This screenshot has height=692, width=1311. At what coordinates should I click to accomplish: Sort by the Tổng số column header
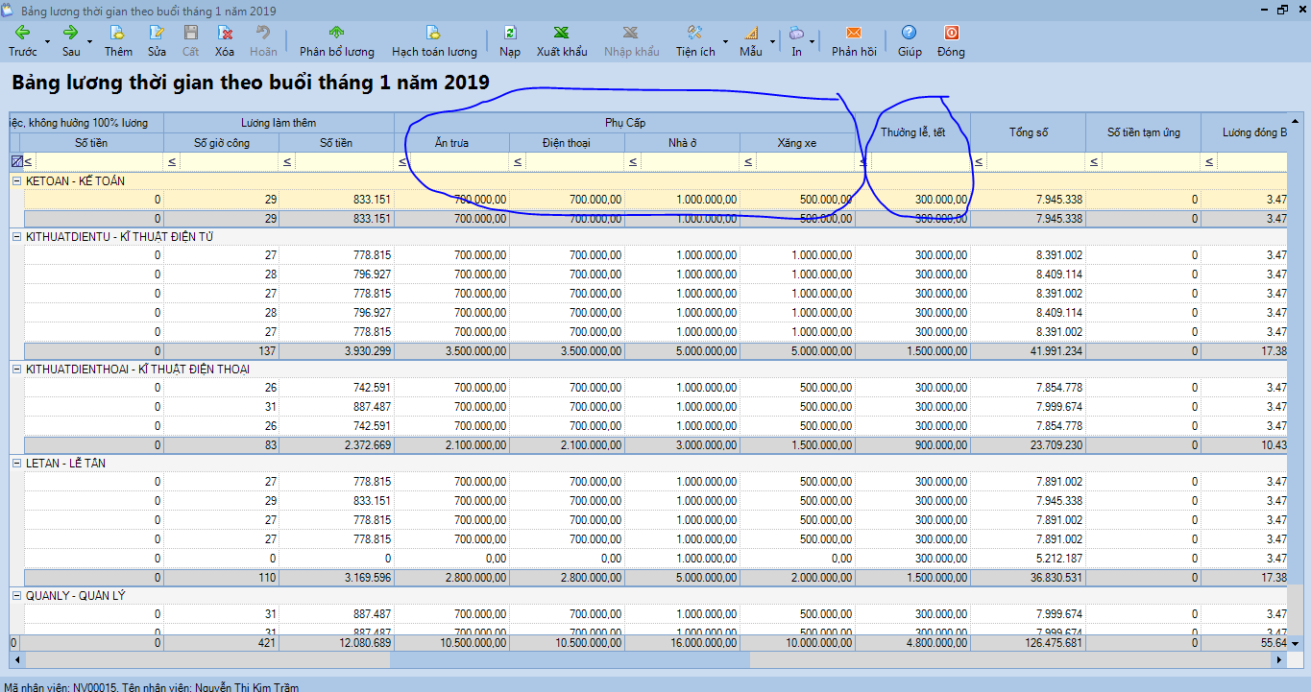click(x=1028, y=132)
